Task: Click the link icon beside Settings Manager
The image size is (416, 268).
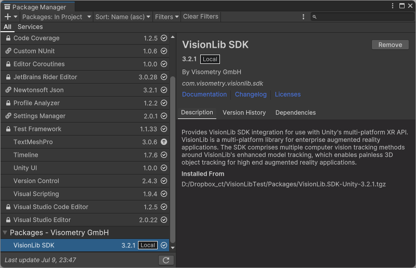Action: tap(8, 116)
